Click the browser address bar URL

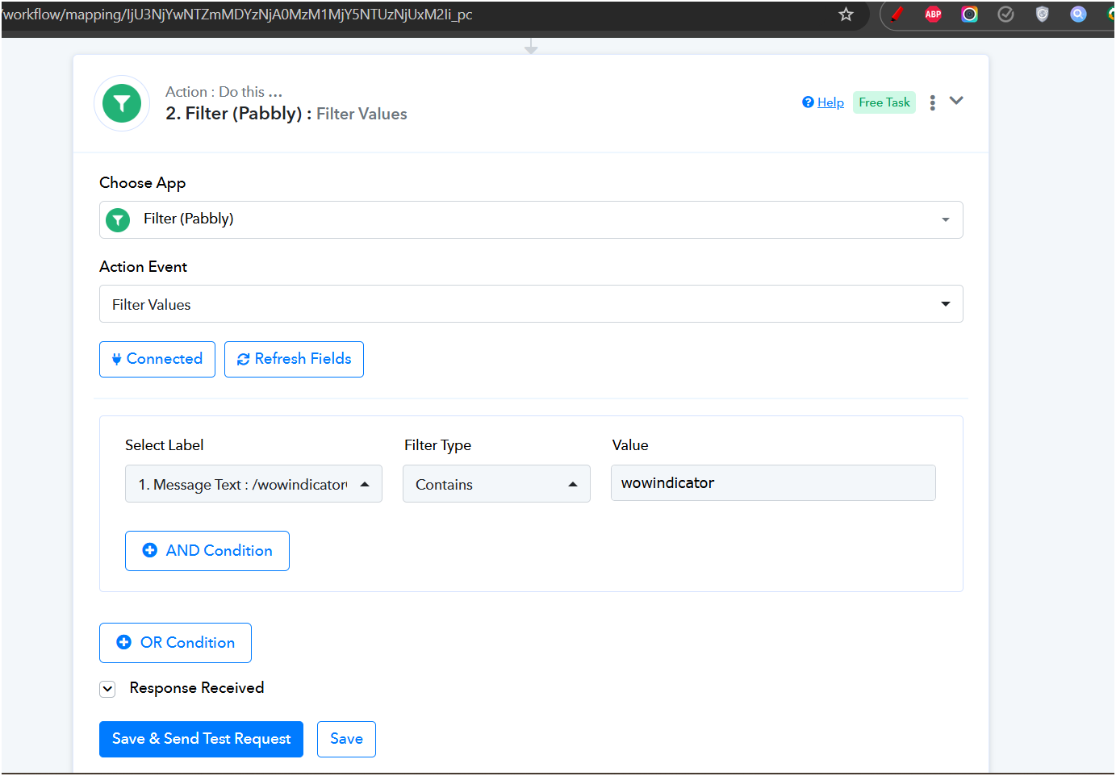237,15
